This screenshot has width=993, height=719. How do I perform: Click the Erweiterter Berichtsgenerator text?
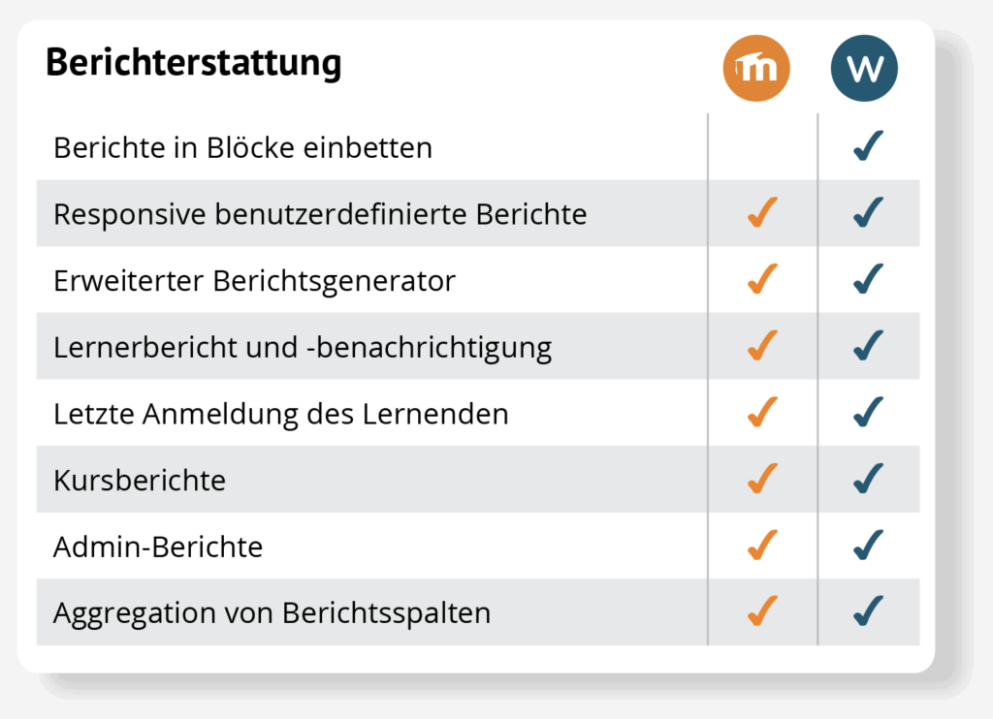point(254,281)
